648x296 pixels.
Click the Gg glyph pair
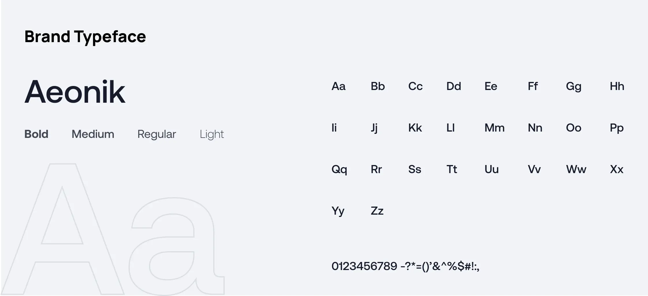click(573, 87)
